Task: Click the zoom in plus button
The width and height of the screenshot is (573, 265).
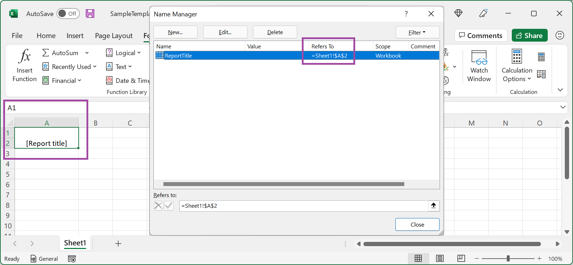Action: coord(540,259)
